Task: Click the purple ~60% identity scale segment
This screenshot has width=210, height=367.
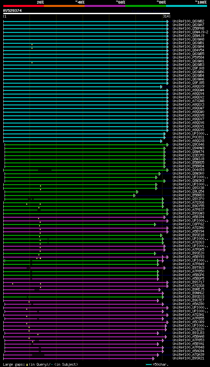Action: coord(105,6)
